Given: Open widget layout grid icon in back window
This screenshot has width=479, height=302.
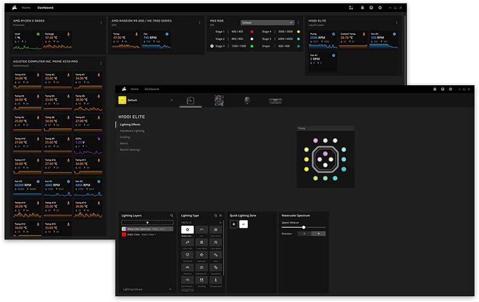Looking at the screenshot, I should click(x=351, y=8).
